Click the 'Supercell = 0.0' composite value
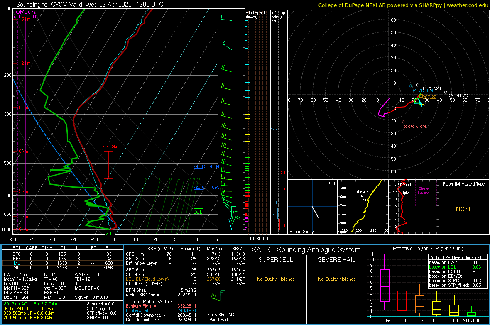Image resolution: width=490 pixels, height=325 pixels. pos(100,304)
